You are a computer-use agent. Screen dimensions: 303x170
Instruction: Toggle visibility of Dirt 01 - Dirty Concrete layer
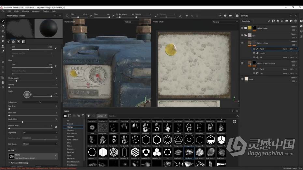point(242,63)
